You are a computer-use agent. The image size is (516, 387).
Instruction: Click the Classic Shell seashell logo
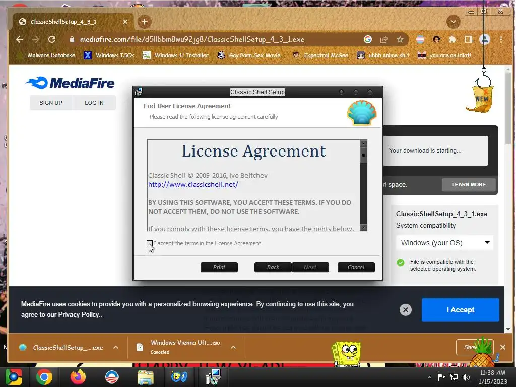pyautogui.click(x=362, y=113)
